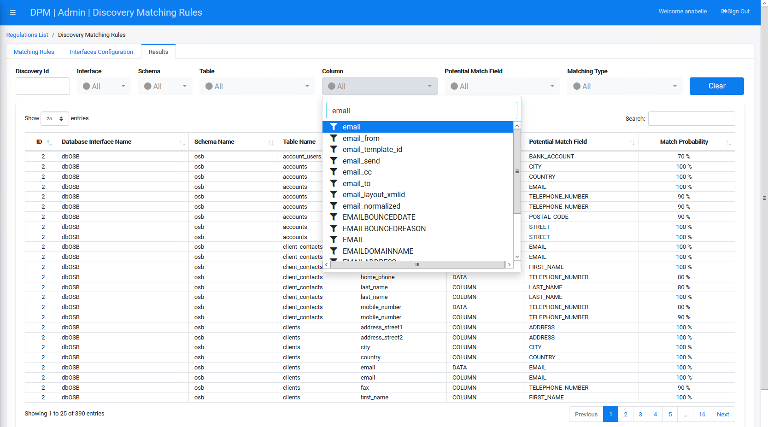Open the Schema filter dropdown

click(x=165, y=86)
